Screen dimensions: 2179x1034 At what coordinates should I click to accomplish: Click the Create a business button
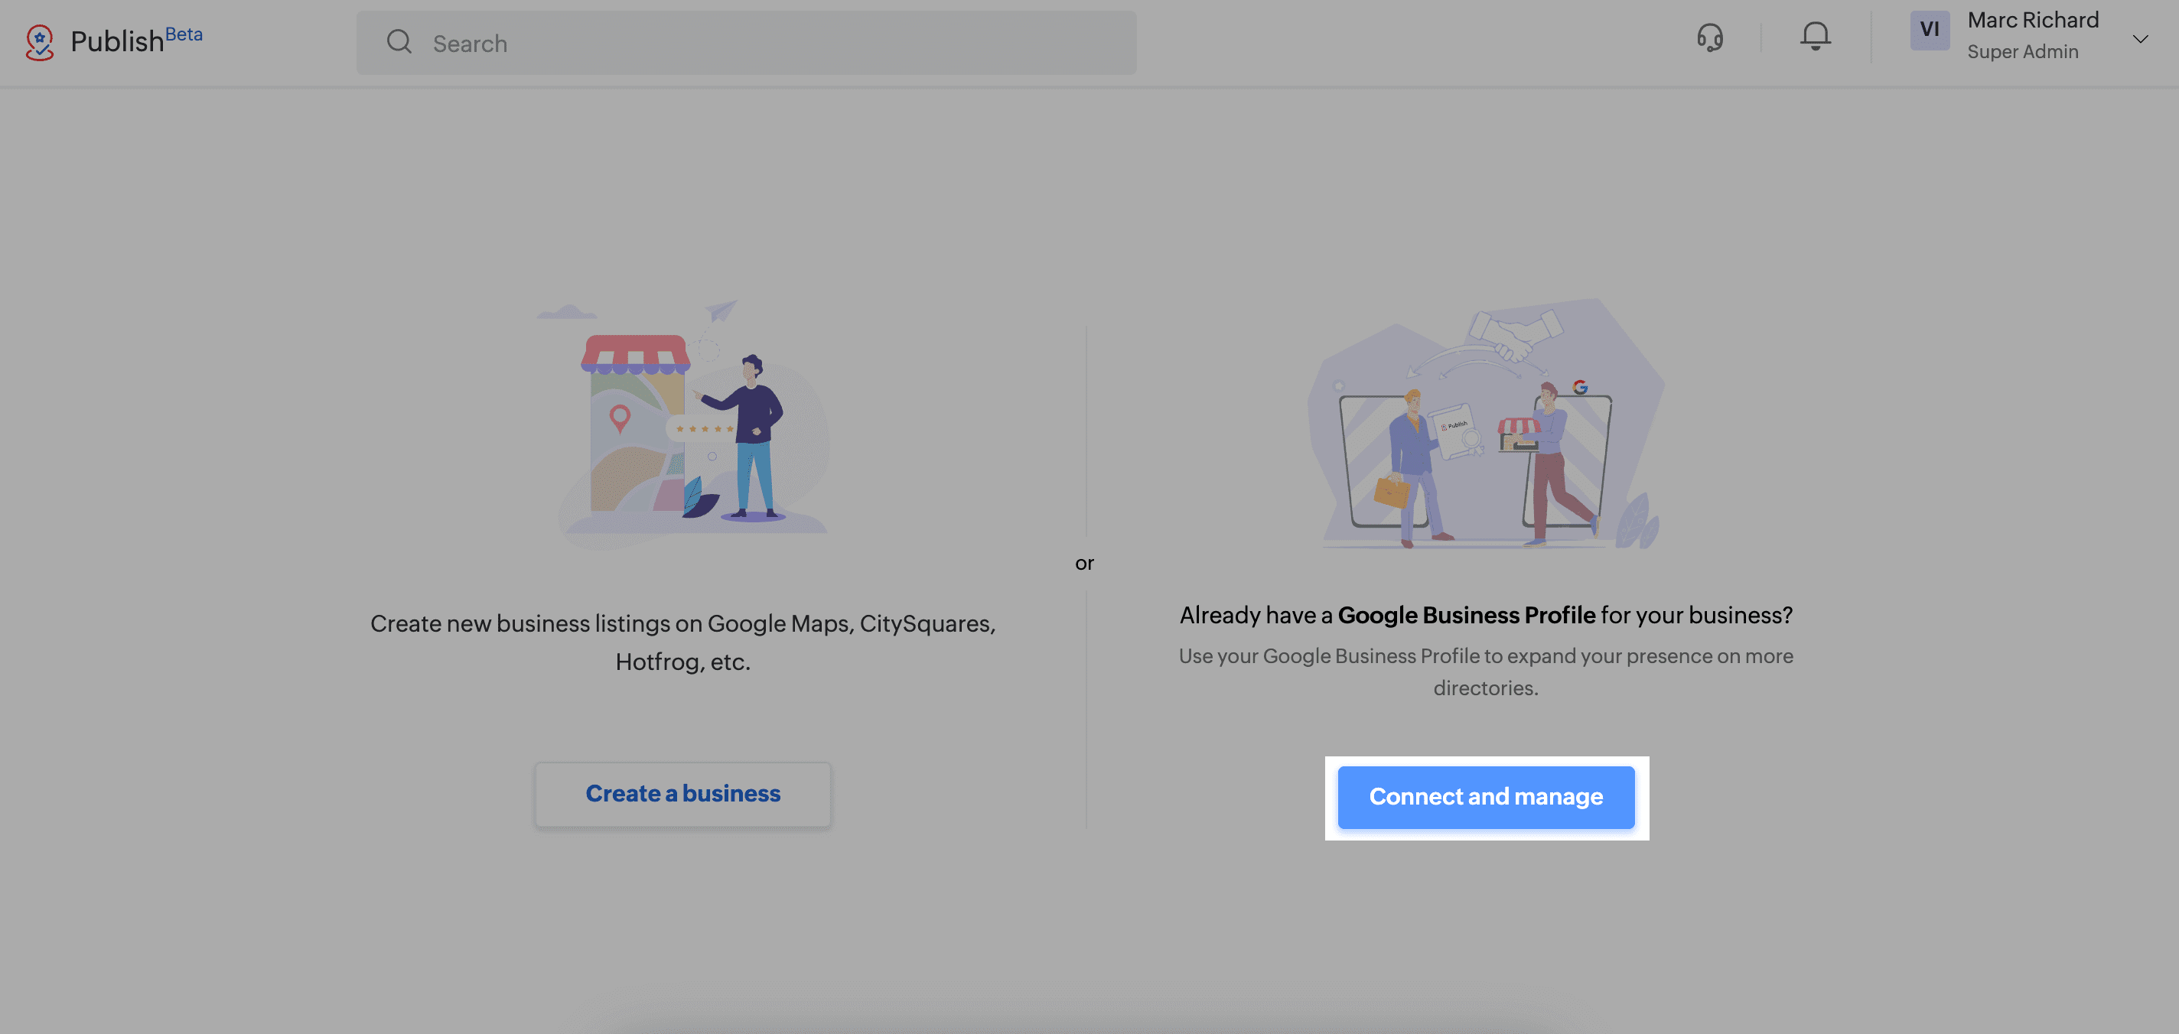[682, 795]
